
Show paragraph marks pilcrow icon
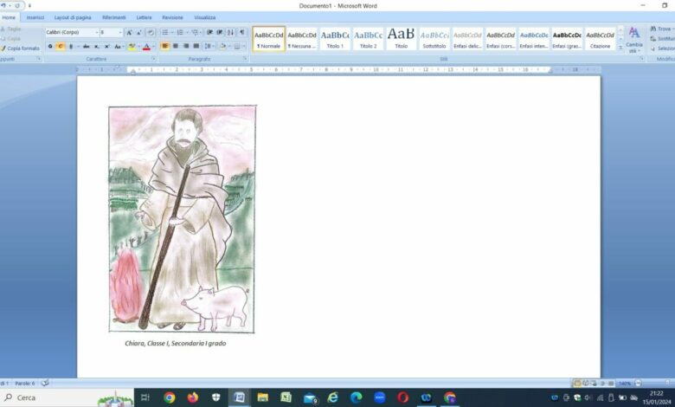(242, 33)
